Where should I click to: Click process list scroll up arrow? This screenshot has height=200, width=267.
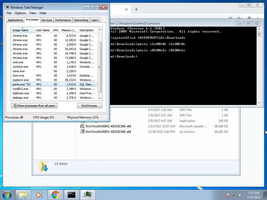pyautogui.click(x=100, y=30)
